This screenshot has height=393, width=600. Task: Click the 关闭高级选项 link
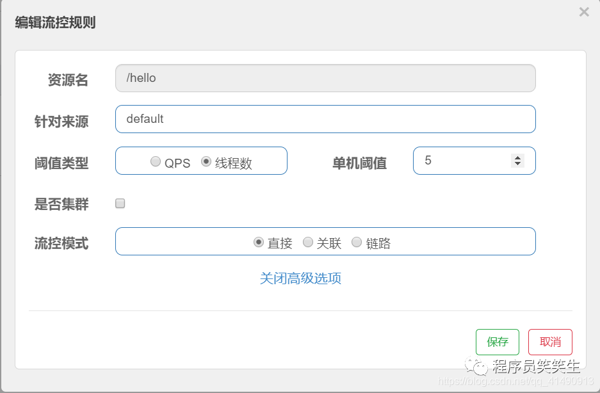pos(301,278)
